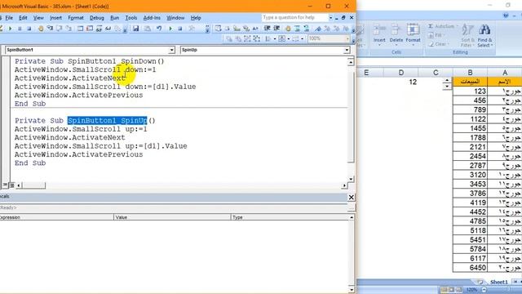Open the File menu
The height and width of the screenshot is (294, 522).
coord(9,18)
